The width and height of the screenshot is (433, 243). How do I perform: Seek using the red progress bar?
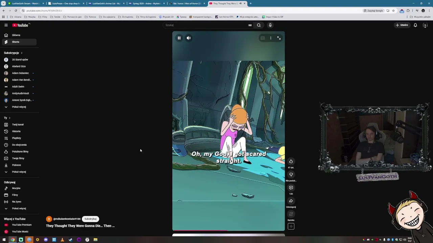point(228,231)
